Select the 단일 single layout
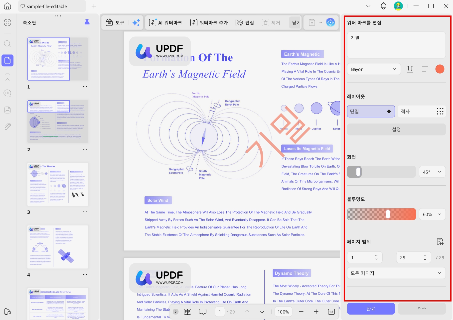Viewport: 453px width, 320px height. point(371,111)
